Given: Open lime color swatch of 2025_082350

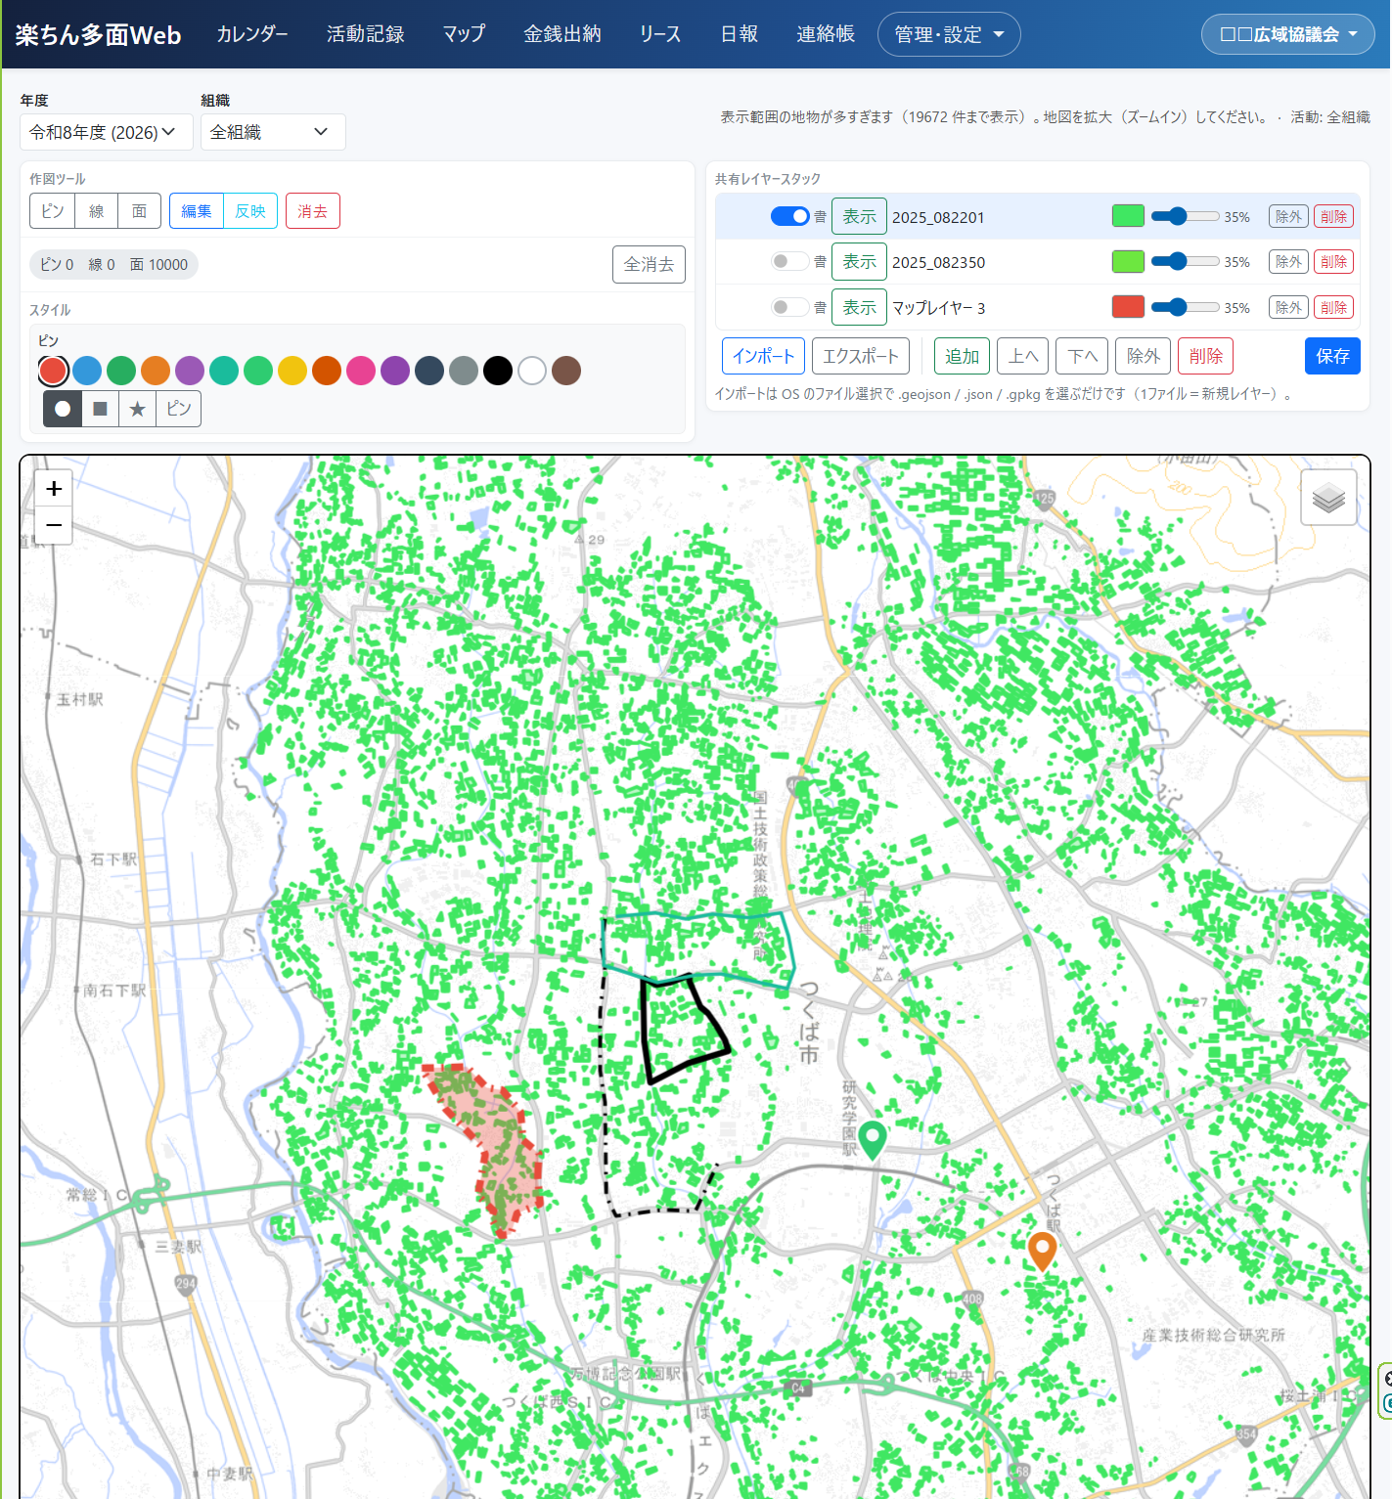Looking at the screenshot, I should point(1128,261).
